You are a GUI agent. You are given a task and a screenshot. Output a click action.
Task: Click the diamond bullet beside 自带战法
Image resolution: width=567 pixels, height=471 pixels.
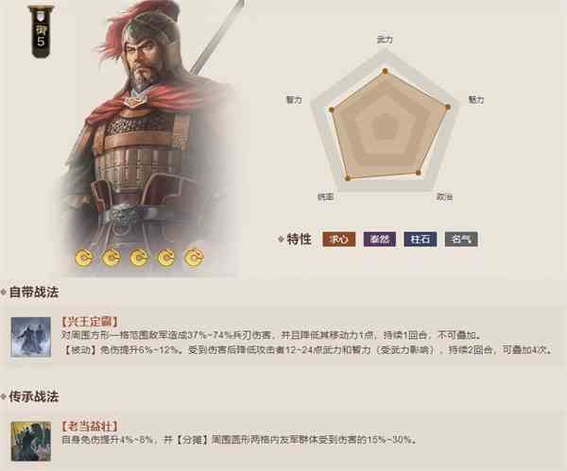[4, 292]
